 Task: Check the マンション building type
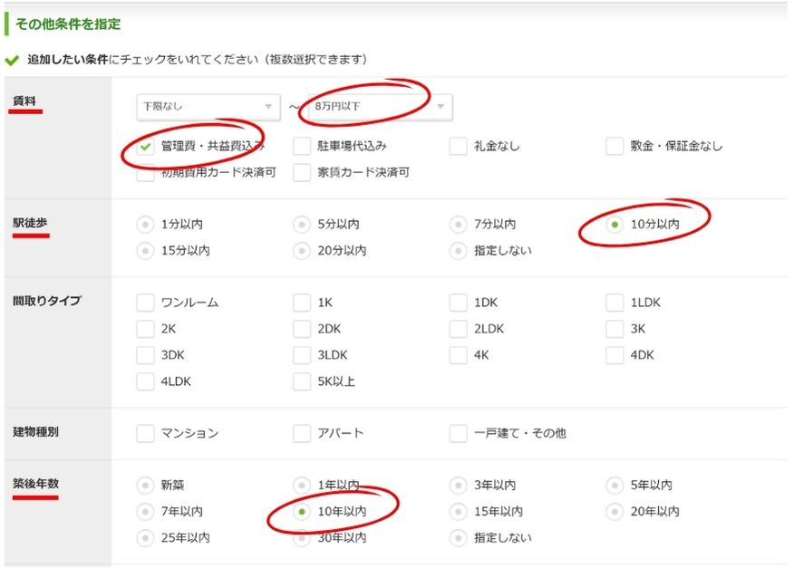[146, 434]
